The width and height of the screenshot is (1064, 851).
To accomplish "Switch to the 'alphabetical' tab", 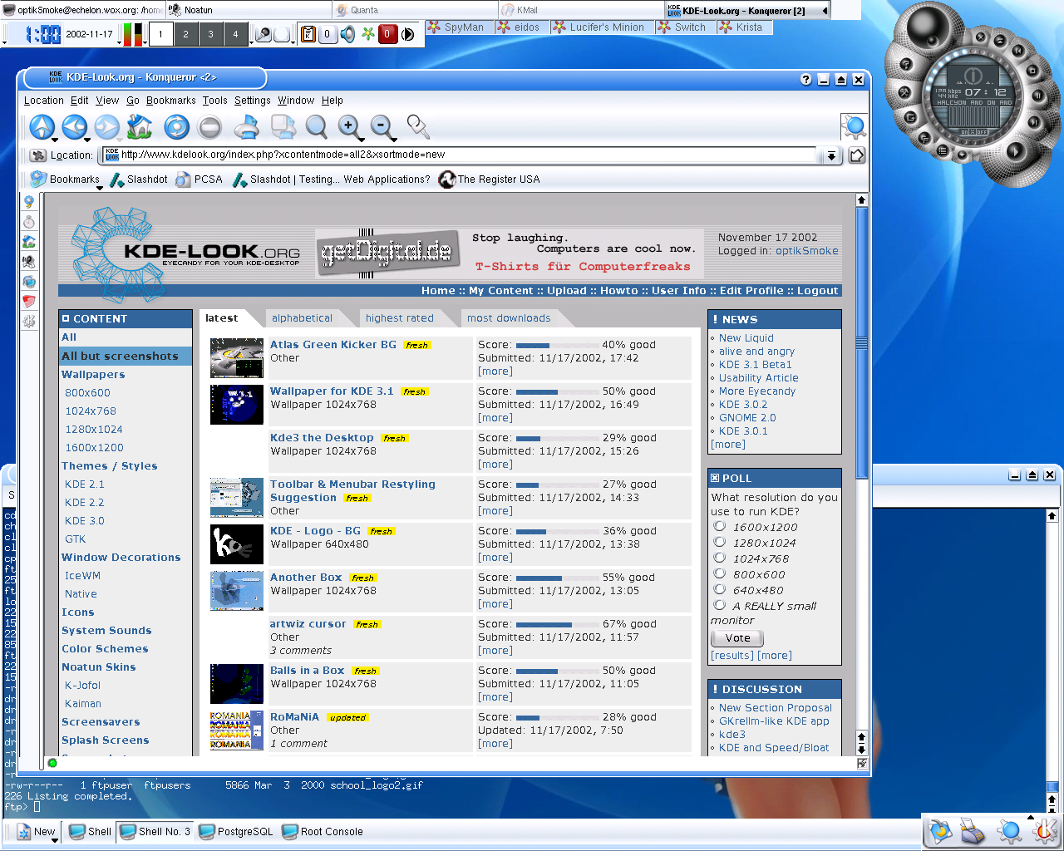I will click(302, 317).
